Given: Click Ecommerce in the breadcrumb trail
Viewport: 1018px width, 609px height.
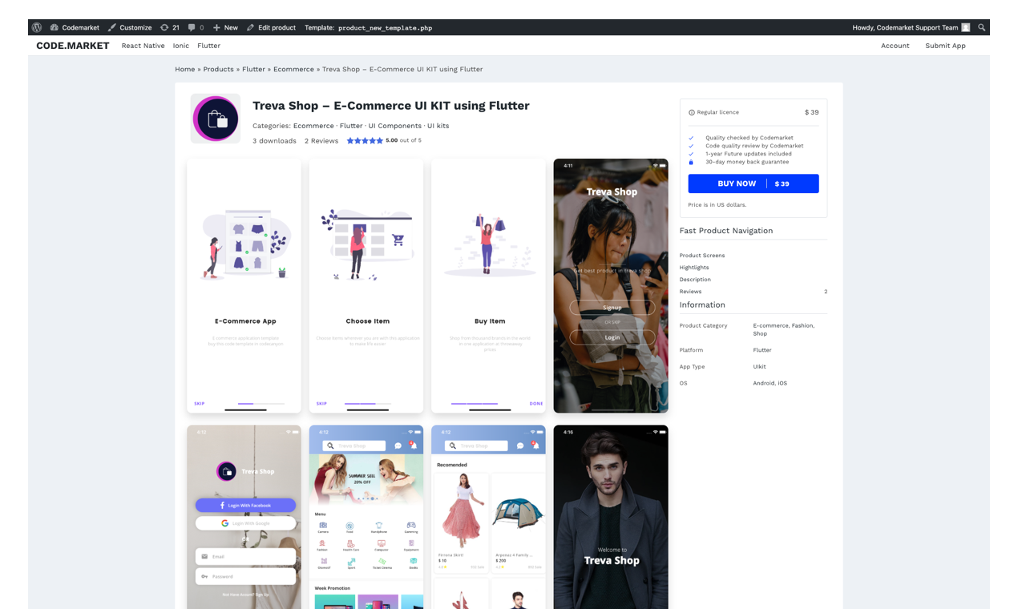Looking at the screenshot, I should tap(293, 69).
